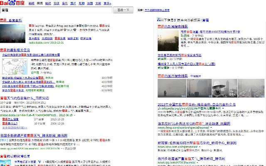The height and width of the screenshot is (166, 266).
Task: Open 基本信息 sublink under Baike result
Action: coord(34,39)
